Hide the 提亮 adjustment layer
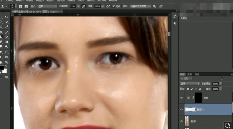Screen dimensions: 233x129 point(181,98)
